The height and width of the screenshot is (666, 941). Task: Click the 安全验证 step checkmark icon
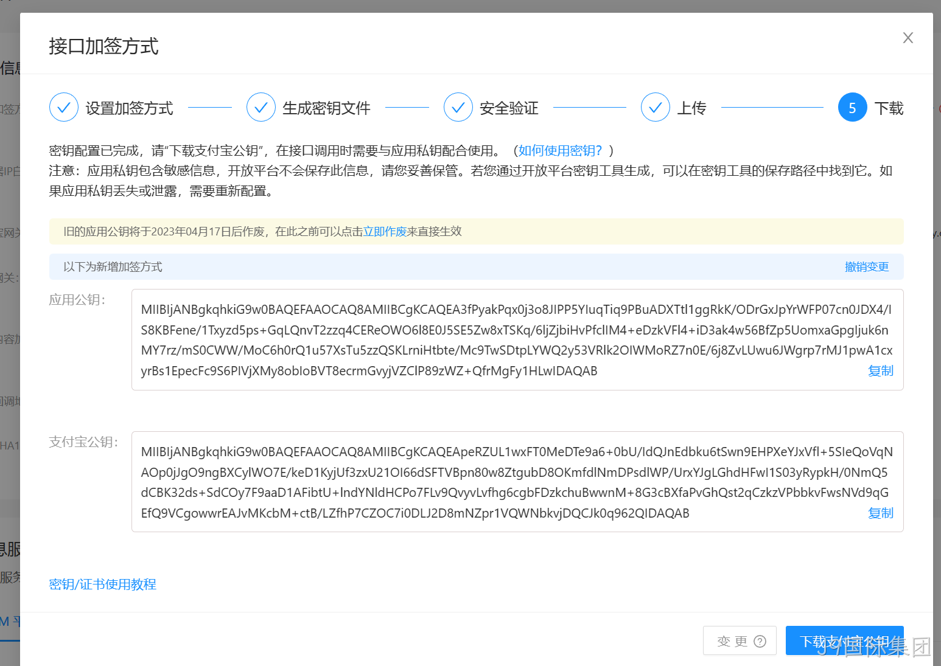coord(458,108)
